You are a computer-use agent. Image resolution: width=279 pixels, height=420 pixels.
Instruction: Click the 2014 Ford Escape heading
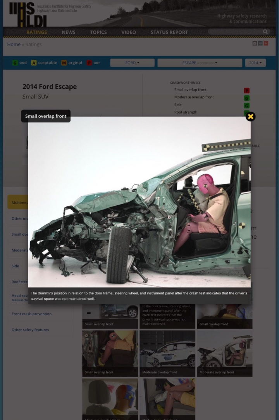click(50, 86)
